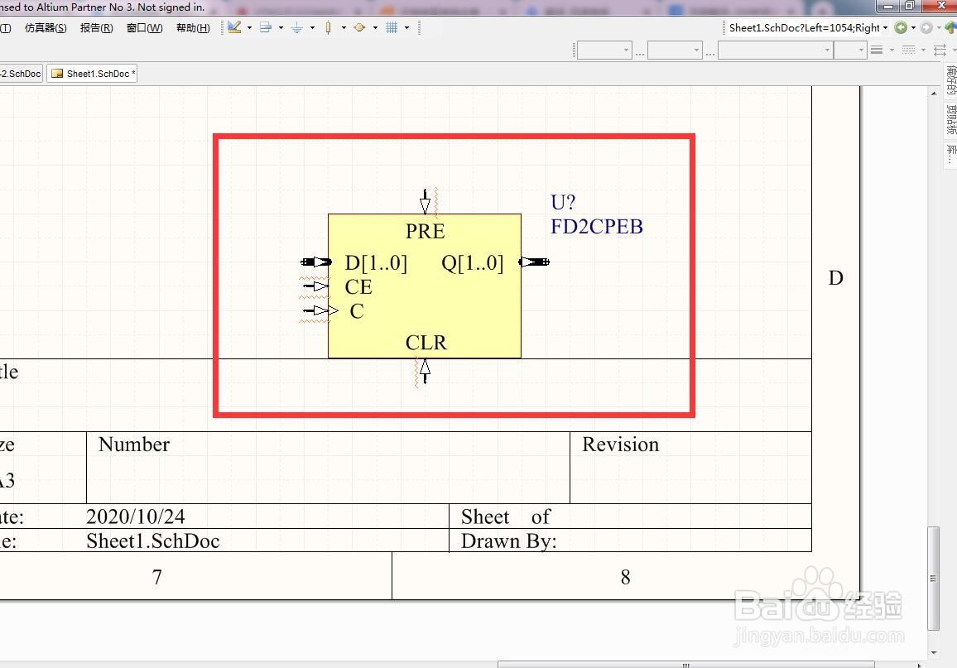Click the dotted line style icon
Image resolution: width=957 pixels, height=668 pixels.
pos(909,50)
